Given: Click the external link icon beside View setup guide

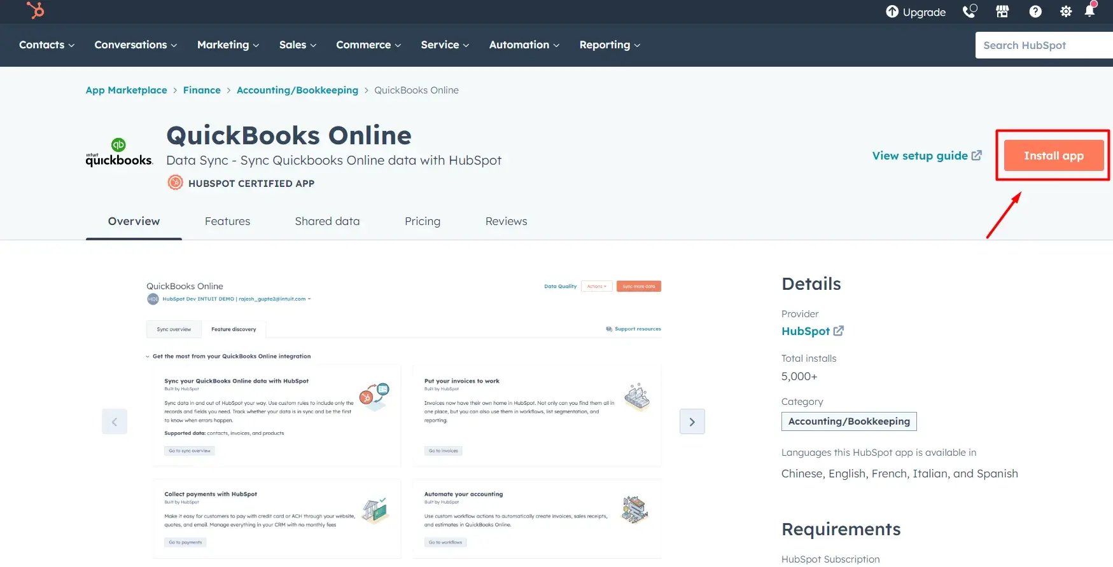Looking at the screenshot, I should (977, 155).
